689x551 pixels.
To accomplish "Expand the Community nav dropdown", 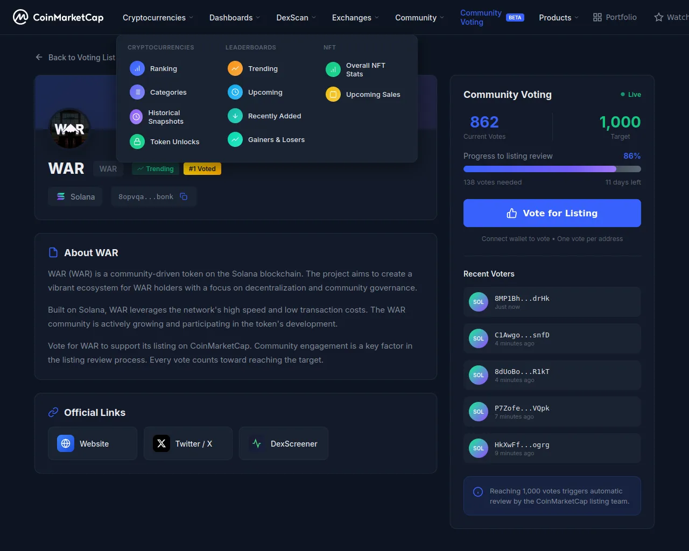I will tap(420, 18).
